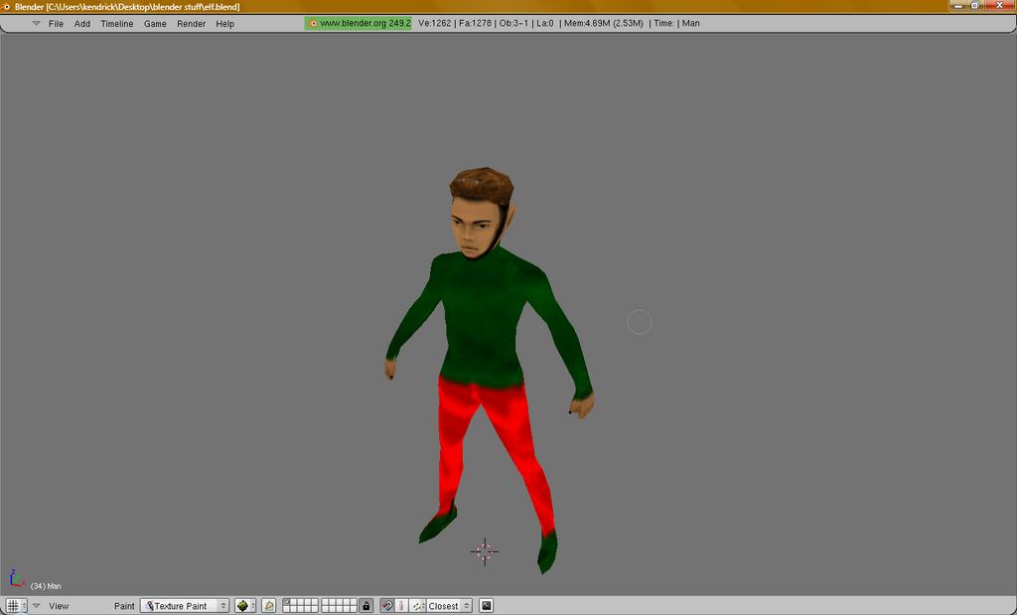Screen dimensions: 1017x615
Task: Click the snap target mode icon
Action: 418,606
